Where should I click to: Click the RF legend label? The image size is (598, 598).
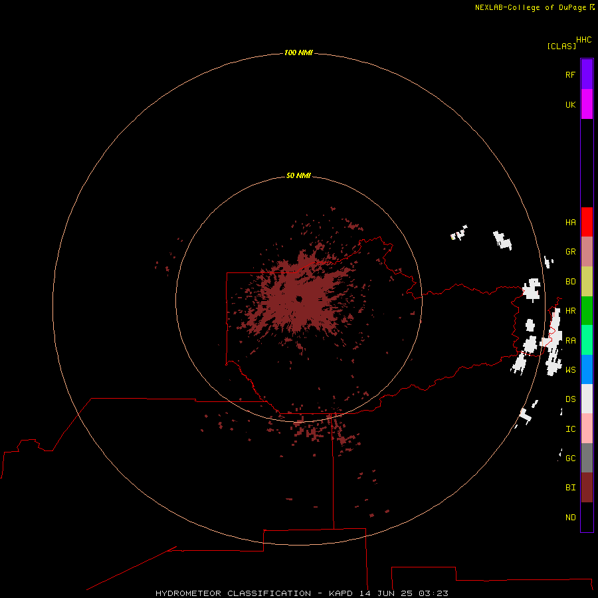point(571,74)
